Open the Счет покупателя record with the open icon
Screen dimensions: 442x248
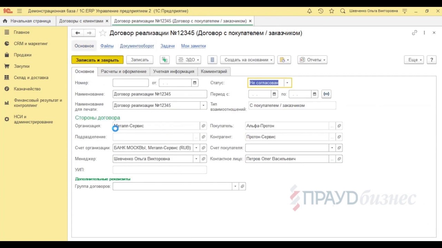339,148
